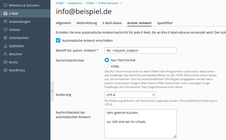Screen dimensions: 226x140
Task: Click the Dateien folder icon
Action: (6, 30)
